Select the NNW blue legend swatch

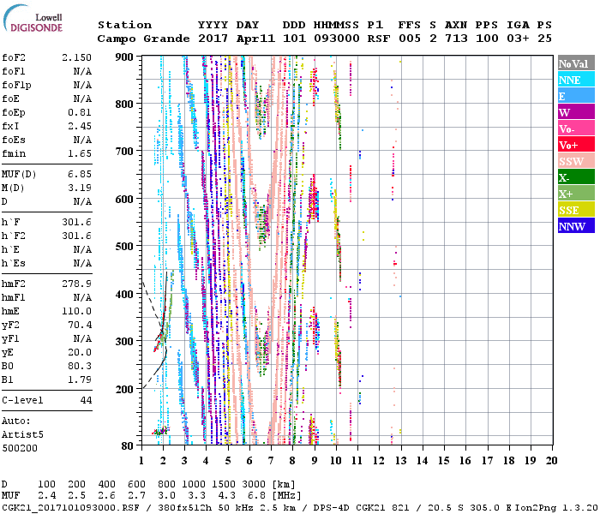(574, 226)
